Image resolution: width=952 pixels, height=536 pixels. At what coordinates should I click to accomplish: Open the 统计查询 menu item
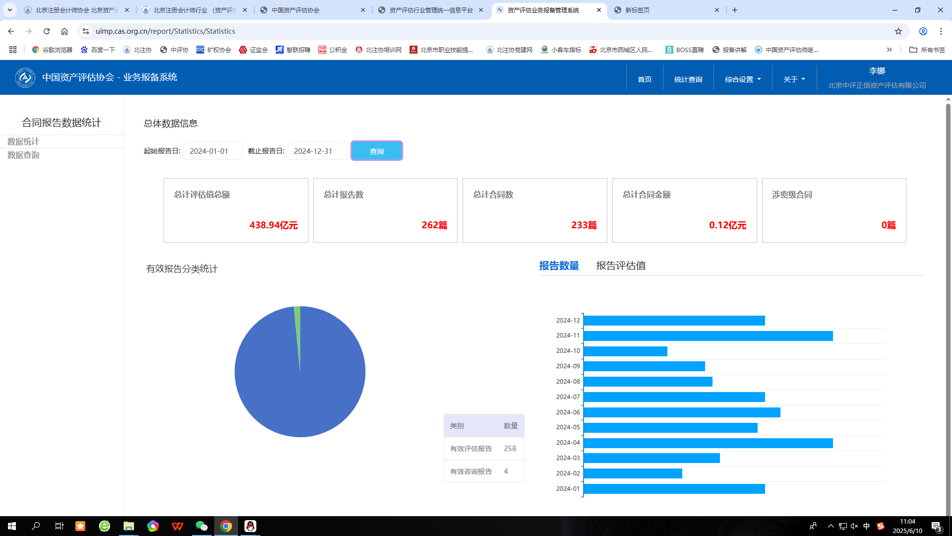pos(688,79)
